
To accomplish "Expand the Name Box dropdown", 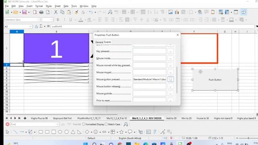I will coord(30,27).
